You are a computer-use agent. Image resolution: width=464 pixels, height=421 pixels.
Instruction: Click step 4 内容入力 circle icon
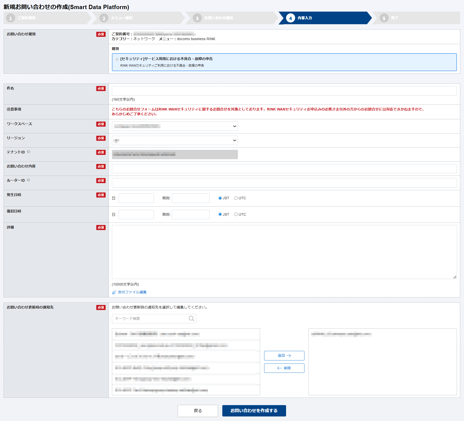(x=290, y=18)
